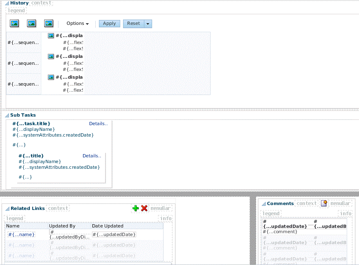359x265 pixels.
Task: Open Details link for the task.title subtask
Action: (98, 124)
